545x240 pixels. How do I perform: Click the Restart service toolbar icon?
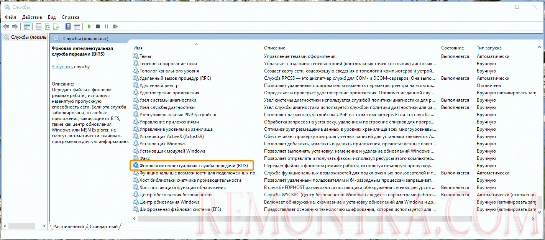tap(115, 26)
